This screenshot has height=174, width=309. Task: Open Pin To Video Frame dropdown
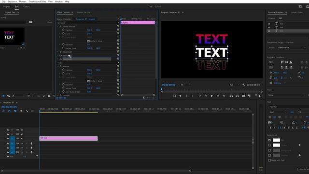(292, 48)
